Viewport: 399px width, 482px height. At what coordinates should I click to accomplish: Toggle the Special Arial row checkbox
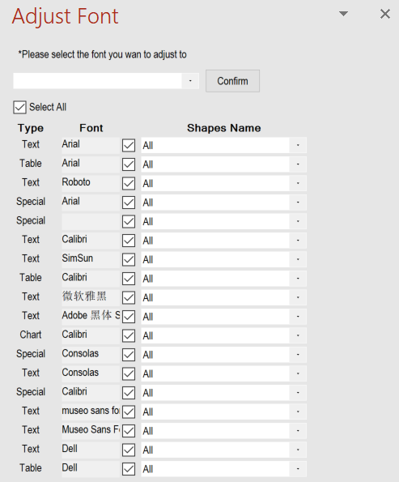point(129,203)
